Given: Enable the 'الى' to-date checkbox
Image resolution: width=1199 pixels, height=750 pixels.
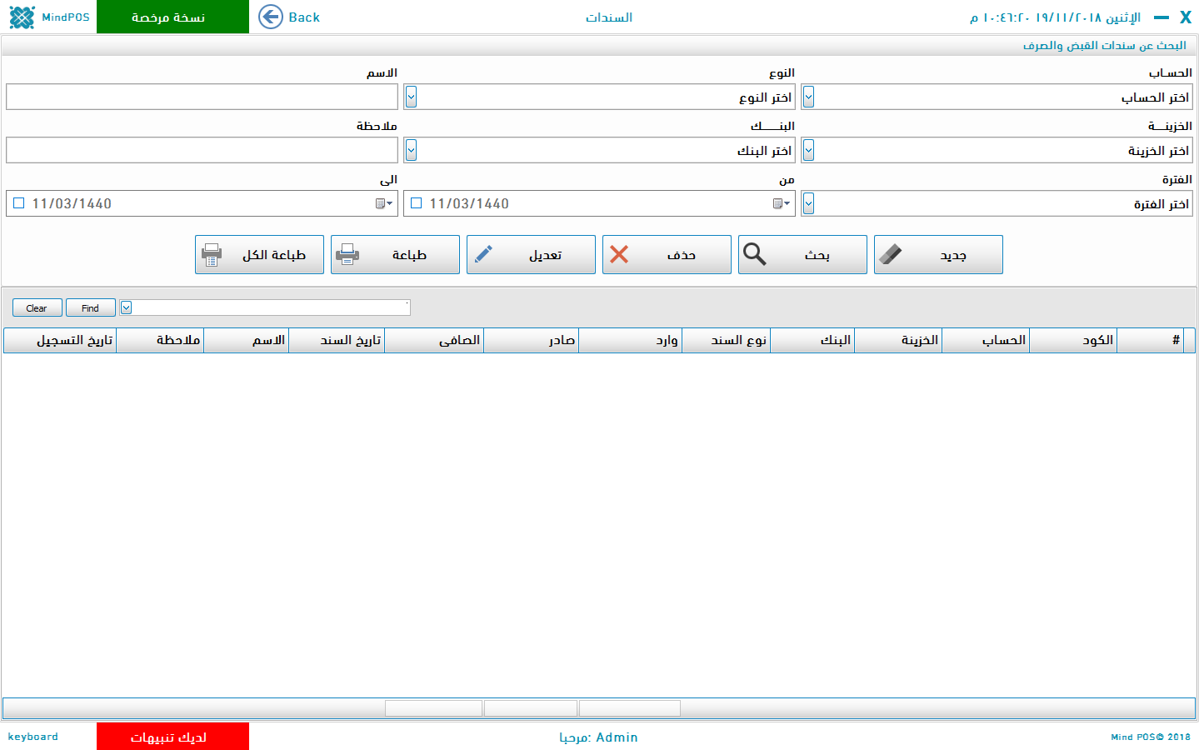Looking at the screenshot, I should click(19, 203).
